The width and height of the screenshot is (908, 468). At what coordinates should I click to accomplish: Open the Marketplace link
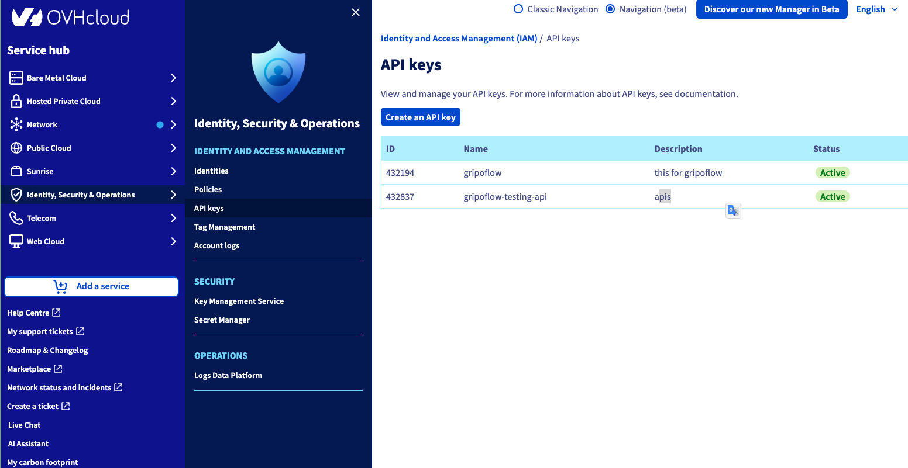(29, 369)
